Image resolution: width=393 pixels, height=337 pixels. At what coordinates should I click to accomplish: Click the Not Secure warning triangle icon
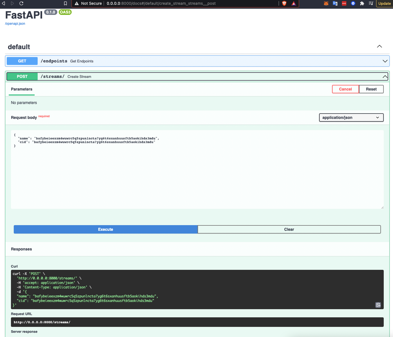[x=77, y=3]
